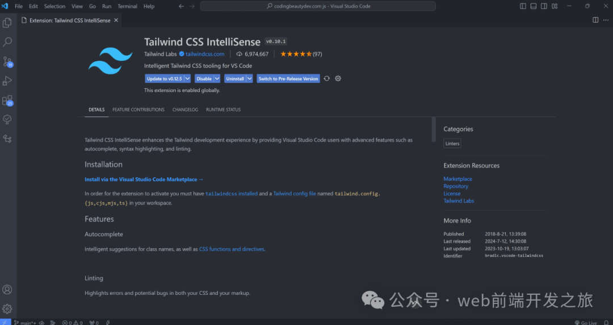Toggle the bottom panel layout icon
The image size is (613, 325).
(534, 6)
